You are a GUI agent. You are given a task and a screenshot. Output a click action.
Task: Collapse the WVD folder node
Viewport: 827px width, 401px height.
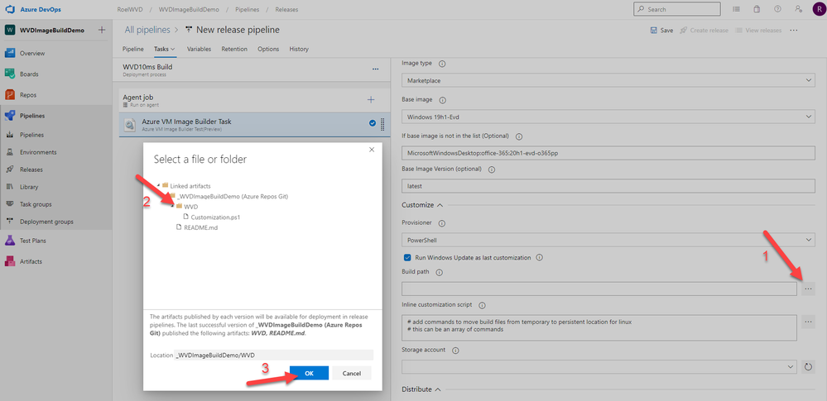tap(173, 207)
